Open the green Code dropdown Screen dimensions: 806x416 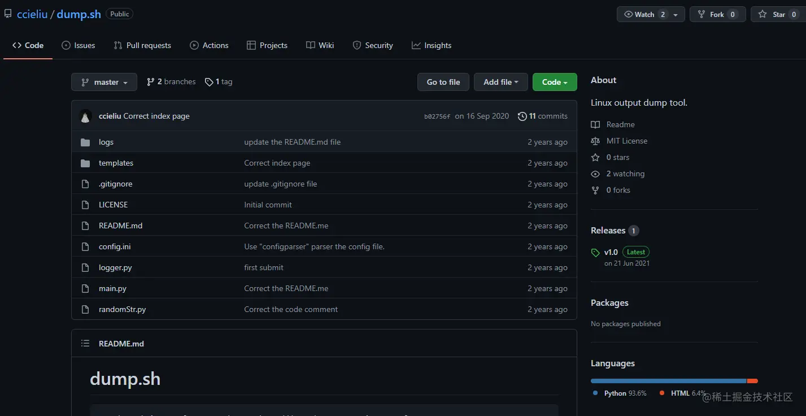pyautogui.click(x=554, y=83)
